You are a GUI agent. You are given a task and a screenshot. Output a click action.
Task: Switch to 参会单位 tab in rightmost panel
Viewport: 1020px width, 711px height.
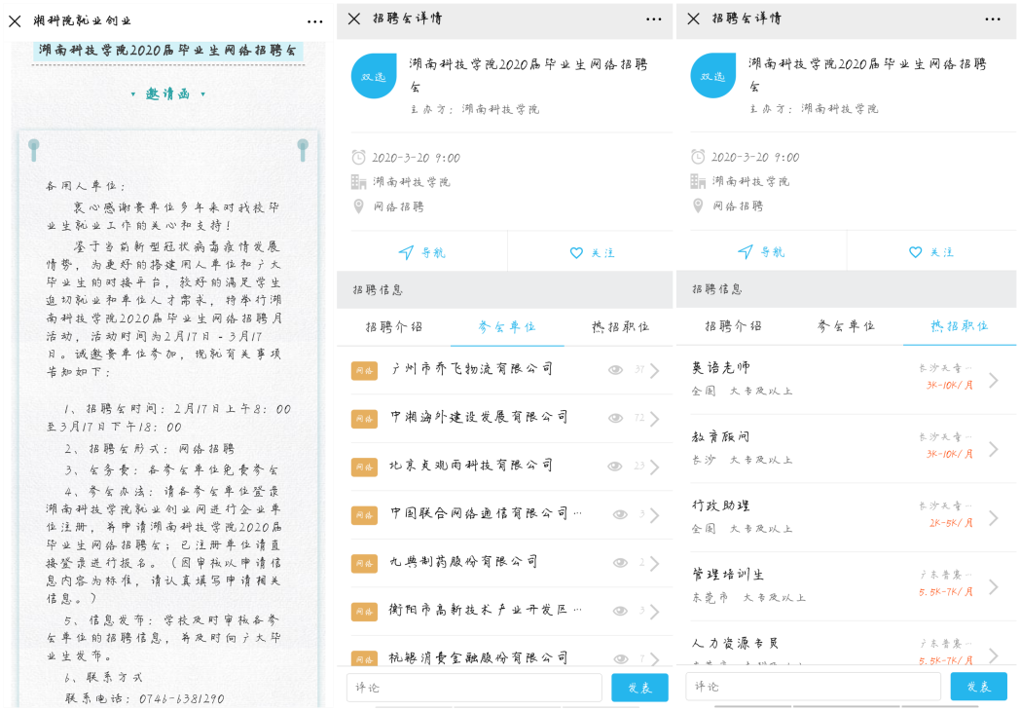coord(846,326)
